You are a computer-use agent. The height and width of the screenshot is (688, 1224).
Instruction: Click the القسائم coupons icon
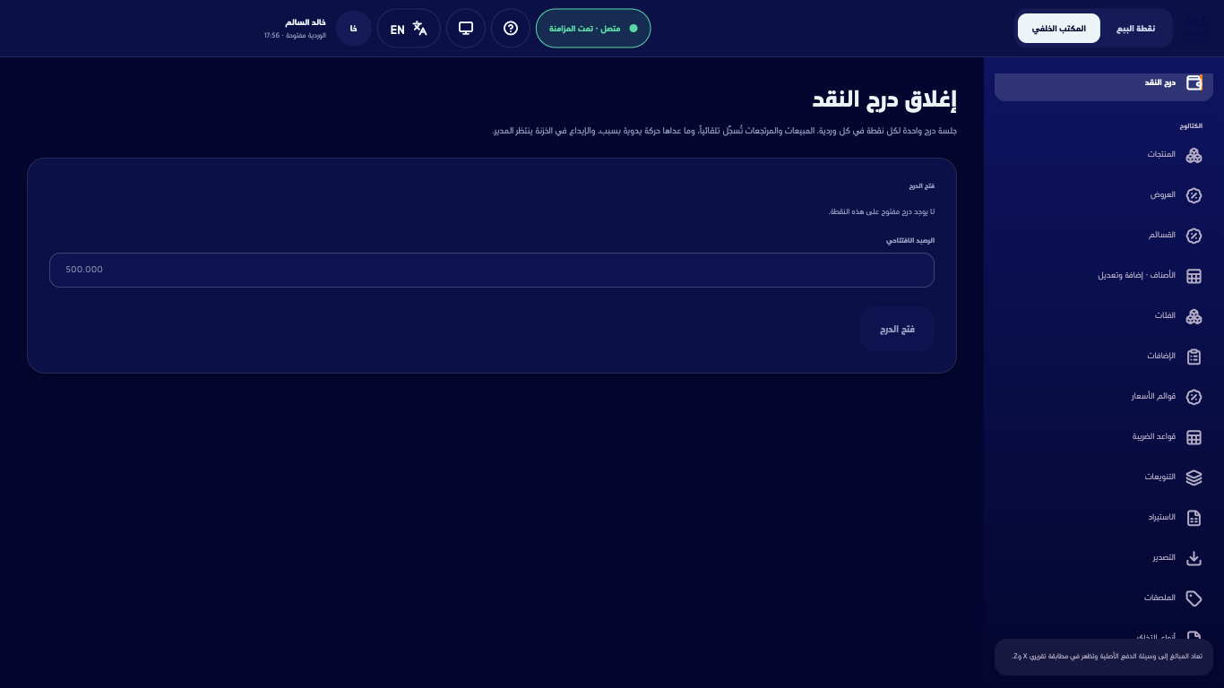1194,236
